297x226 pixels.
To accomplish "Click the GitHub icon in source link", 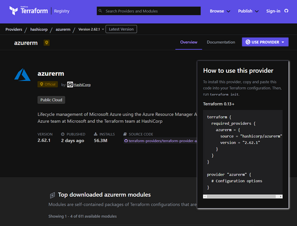I will tap(126, 141).
